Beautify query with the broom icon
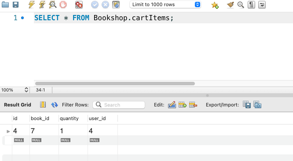Viewport: 293px width, 161px height. (230, 5)
